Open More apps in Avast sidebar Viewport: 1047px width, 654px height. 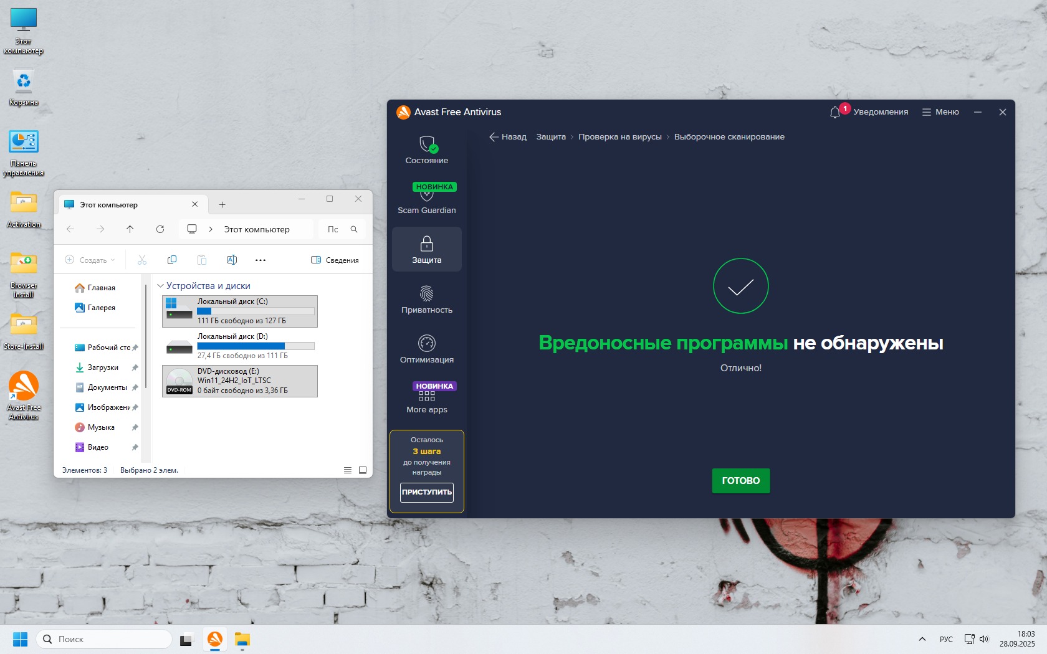coord(427,399)
